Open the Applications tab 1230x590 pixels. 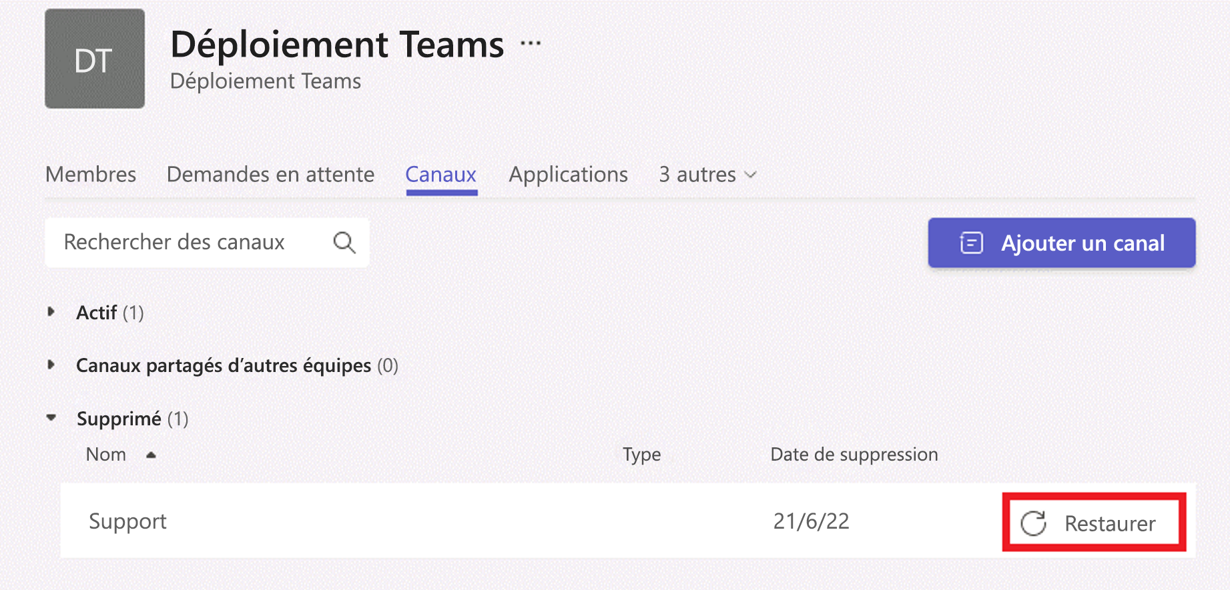tap(569, 175)
